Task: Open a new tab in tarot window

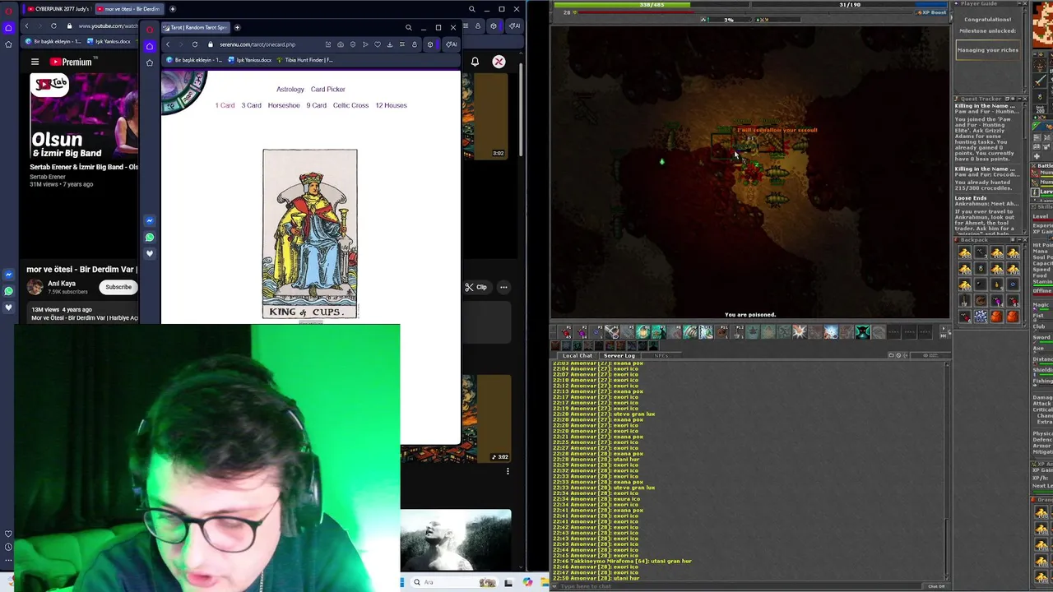Action: [237, 27]
